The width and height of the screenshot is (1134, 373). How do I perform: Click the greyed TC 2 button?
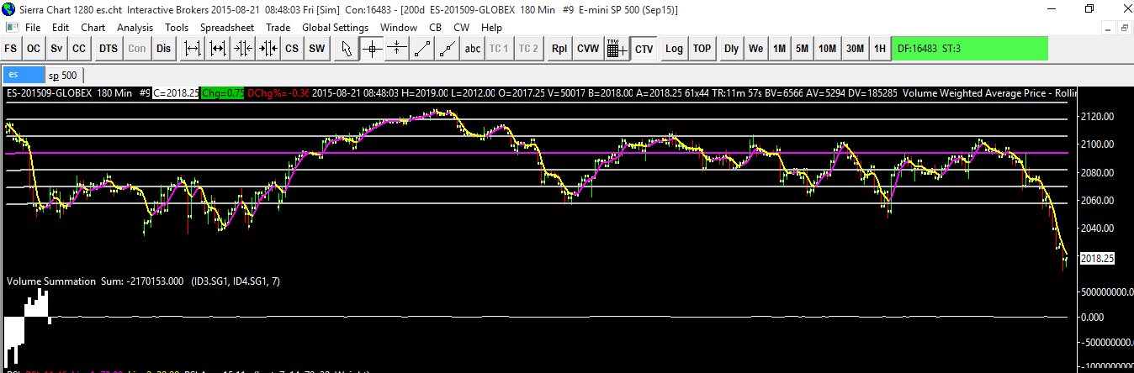[x=527, y=49]
